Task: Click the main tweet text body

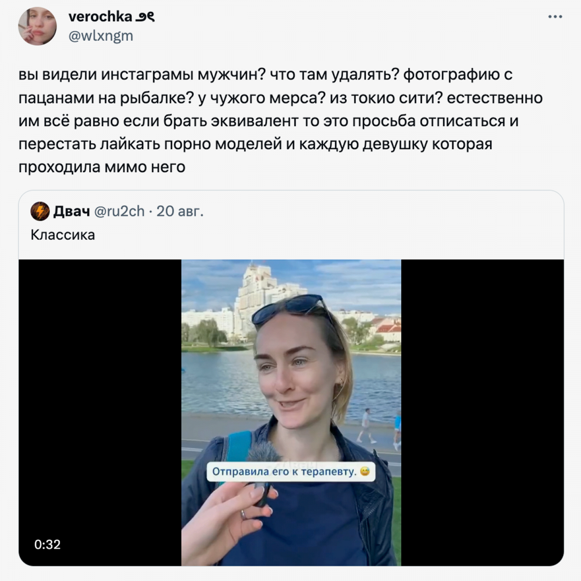Action: 280,120
